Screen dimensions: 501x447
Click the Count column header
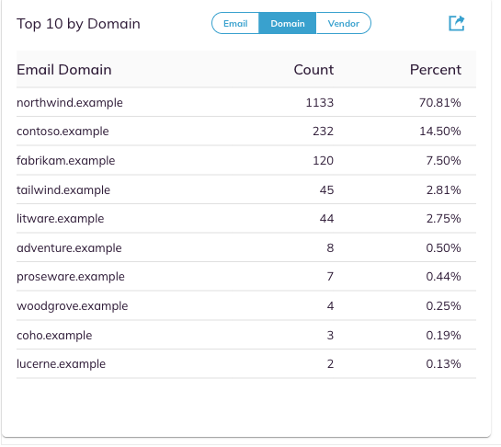[313, 70]
